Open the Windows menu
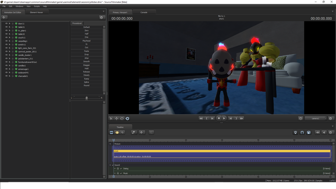Image resolution: width=336 pixels, height=189 pixels. click(19, 6)
